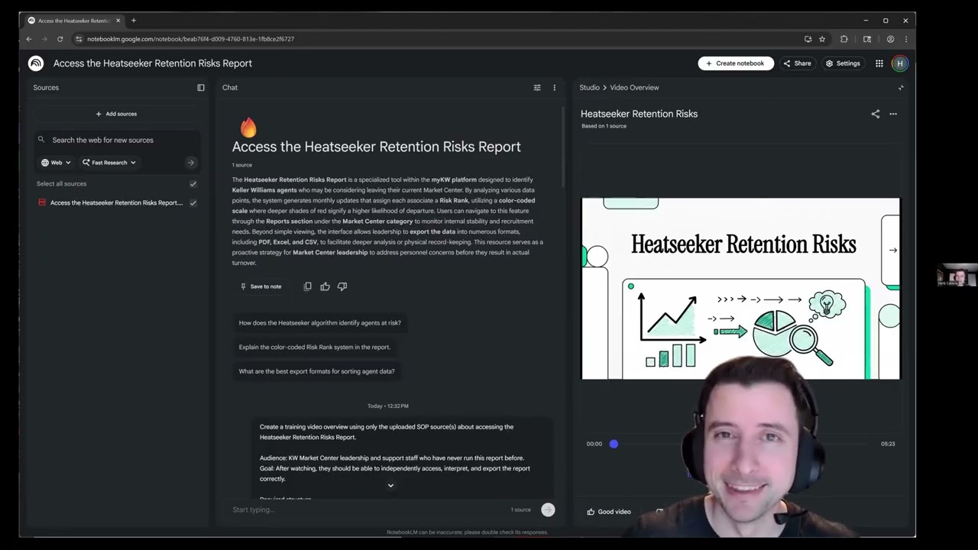This screenshot has width=978, height=550.
Task: Open Chrome three-dot menu
Action: [906, 39]
